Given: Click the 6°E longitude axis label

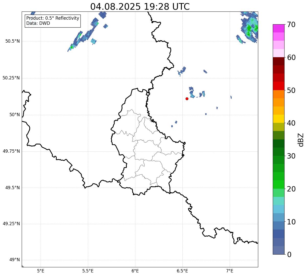Looking at the screenshot, I should point(135,271).
